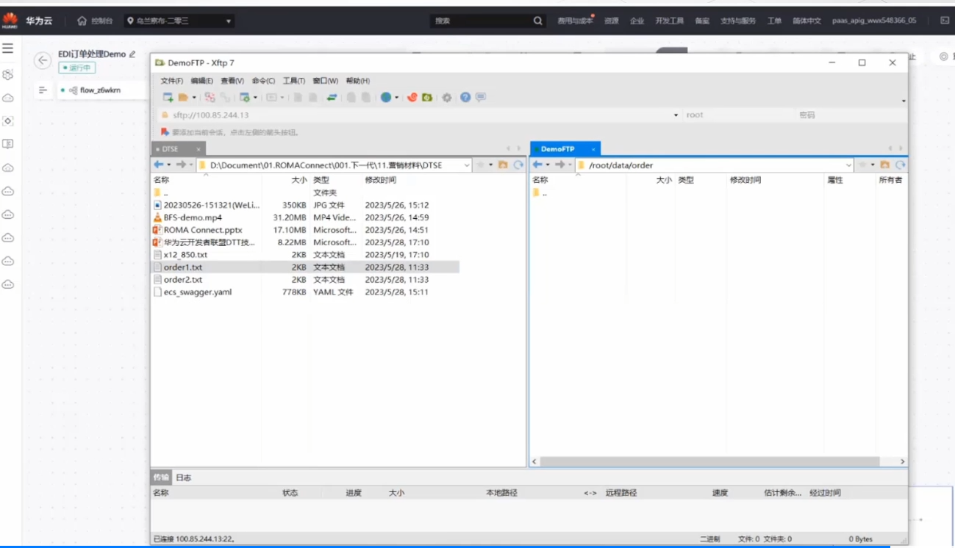955x548 pixels.
Task: Refresh the remote /root/data/order file list
Action: (x=900, y=165)
